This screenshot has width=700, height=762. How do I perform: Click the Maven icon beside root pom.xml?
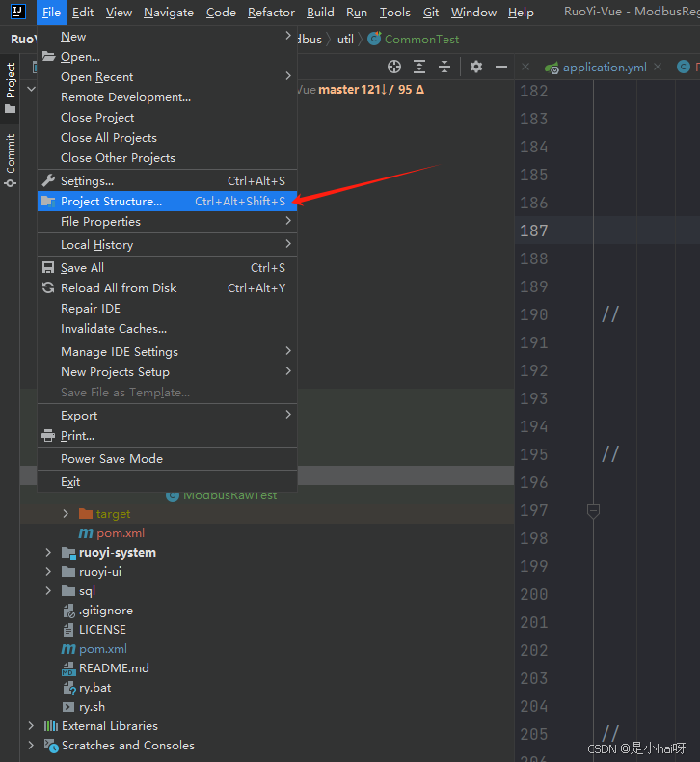pyautogui.click(x=68, y=649)
